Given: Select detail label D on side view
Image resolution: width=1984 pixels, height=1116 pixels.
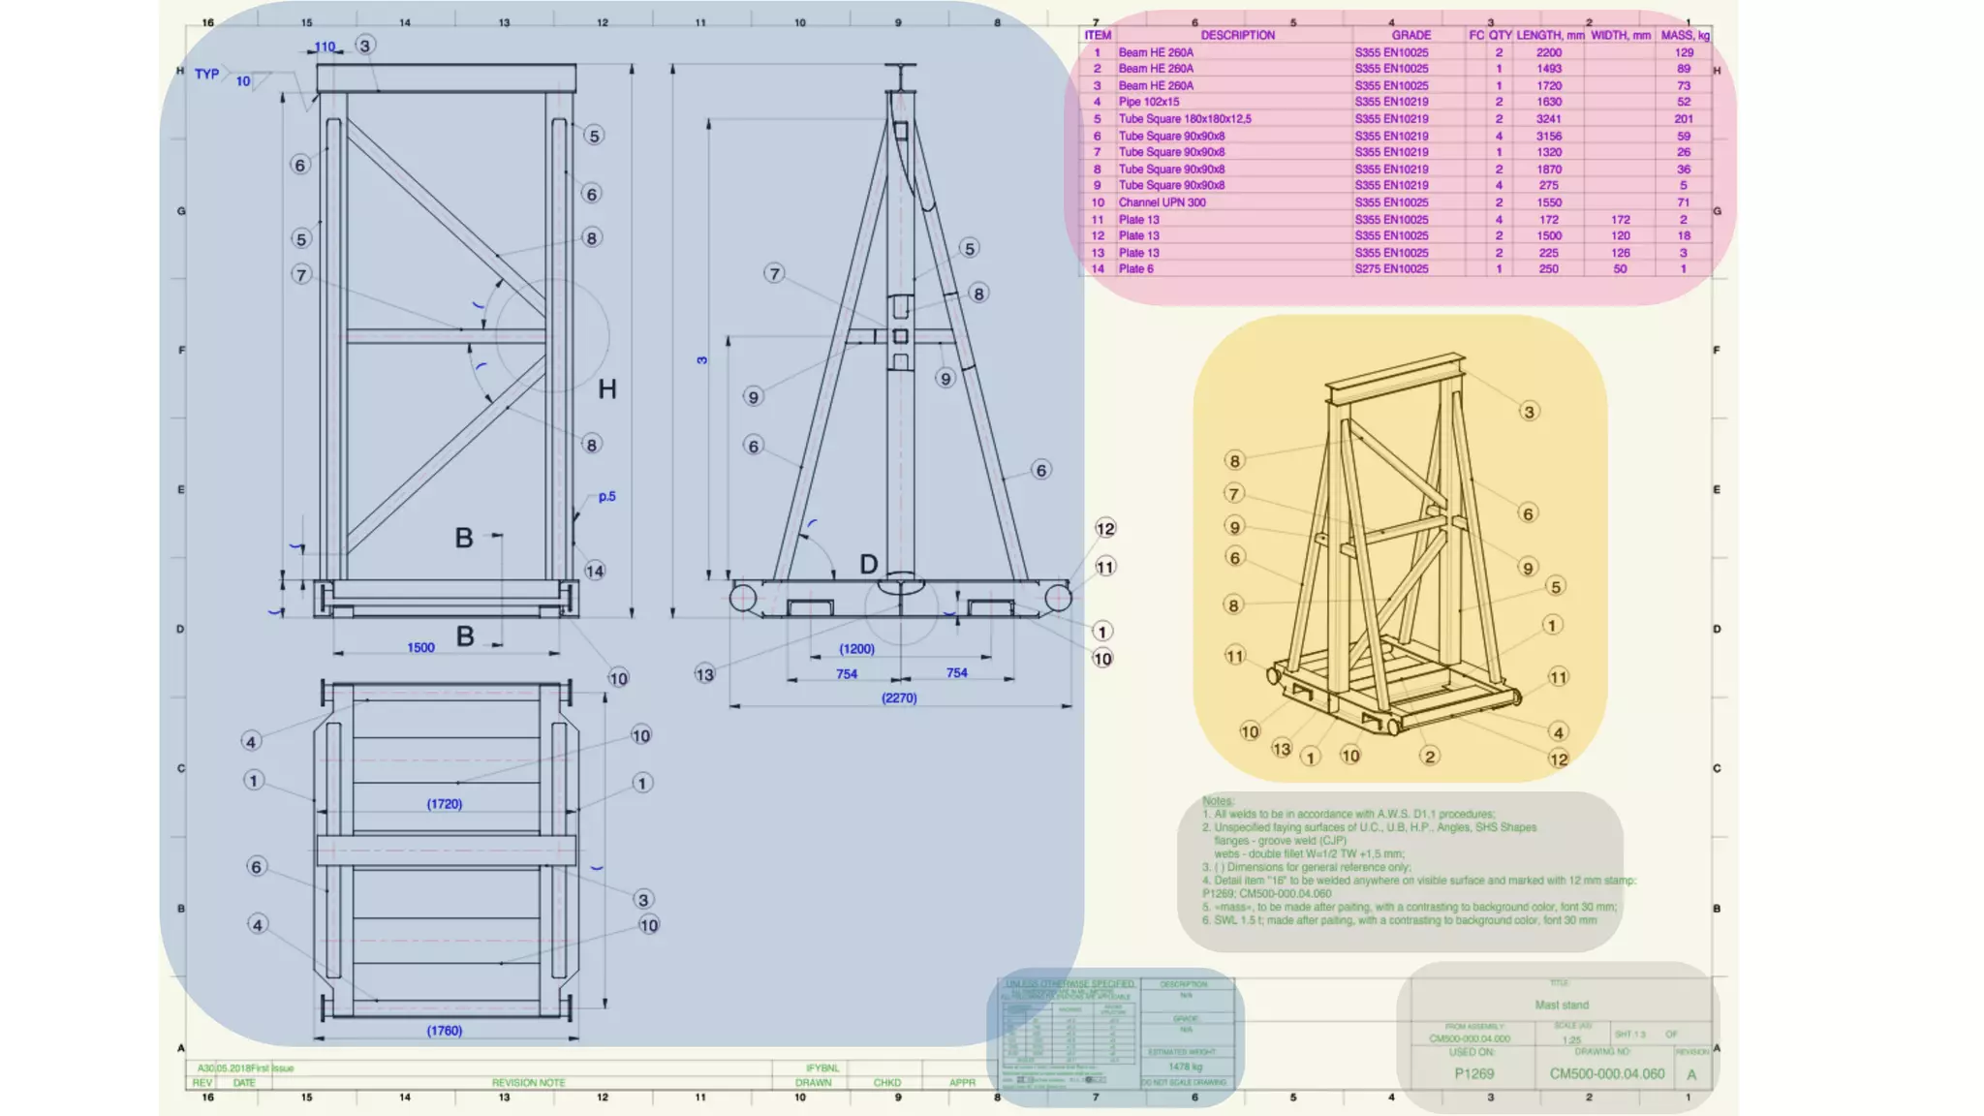Looking at the screenshot, I should click(x=869, y=564).
